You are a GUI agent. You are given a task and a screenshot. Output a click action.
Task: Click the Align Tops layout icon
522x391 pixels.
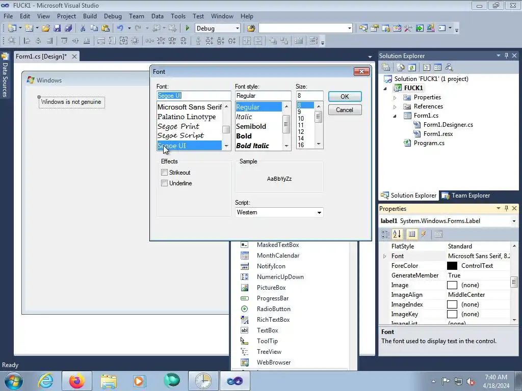[x=64, y=41]
